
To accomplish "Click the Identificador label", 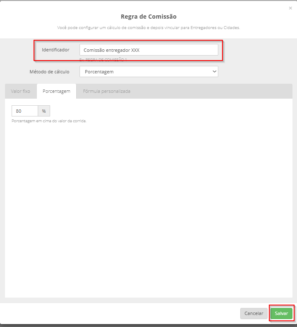I will point(56,50).
